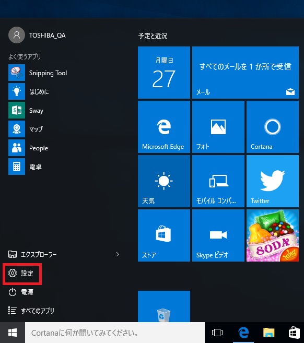This screenshot has width=304, height=343.
Task: Open the フォト photos tile
Action: 218,127
